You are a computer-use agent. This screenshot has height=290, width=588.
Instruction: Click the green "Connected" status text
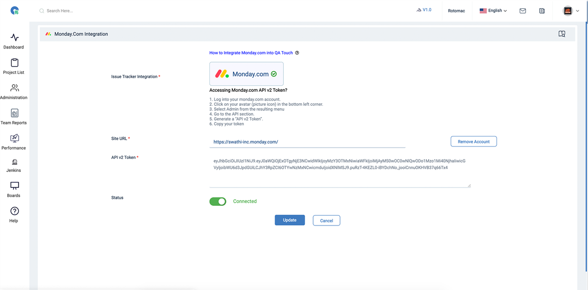[x=245, y=201]
